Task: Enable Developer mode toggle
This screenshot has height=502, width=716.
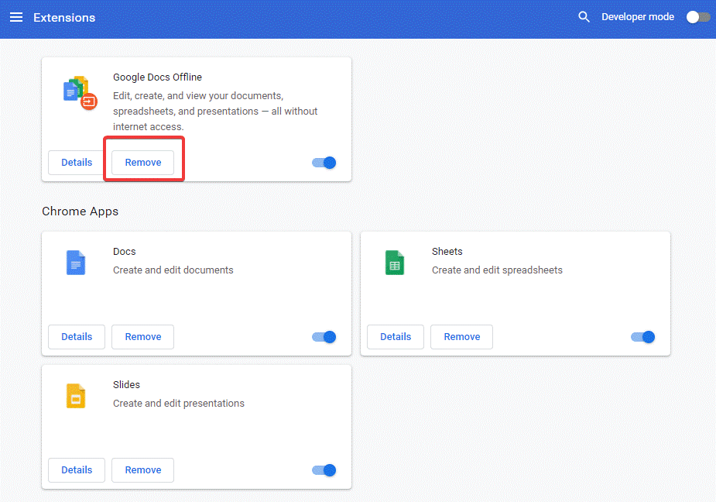Action: [698, 17]
